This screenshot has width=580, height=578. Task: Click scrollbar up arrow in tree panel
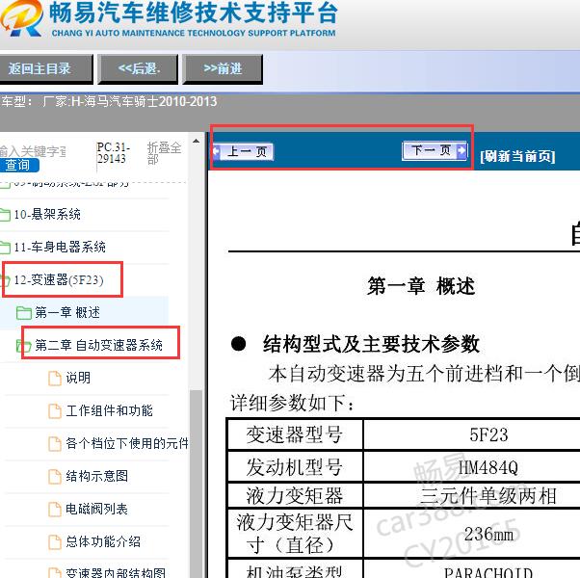[x=196, y=142]
